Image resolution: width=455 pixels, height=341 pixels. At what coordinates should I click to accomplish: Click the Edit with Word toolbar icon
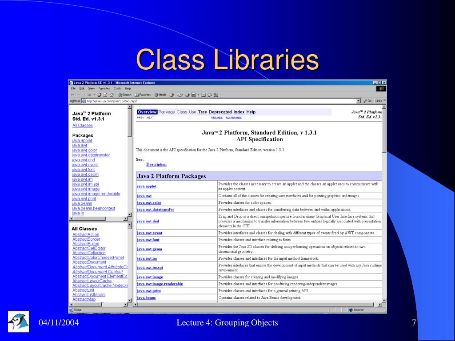click(x=194, y=95)
